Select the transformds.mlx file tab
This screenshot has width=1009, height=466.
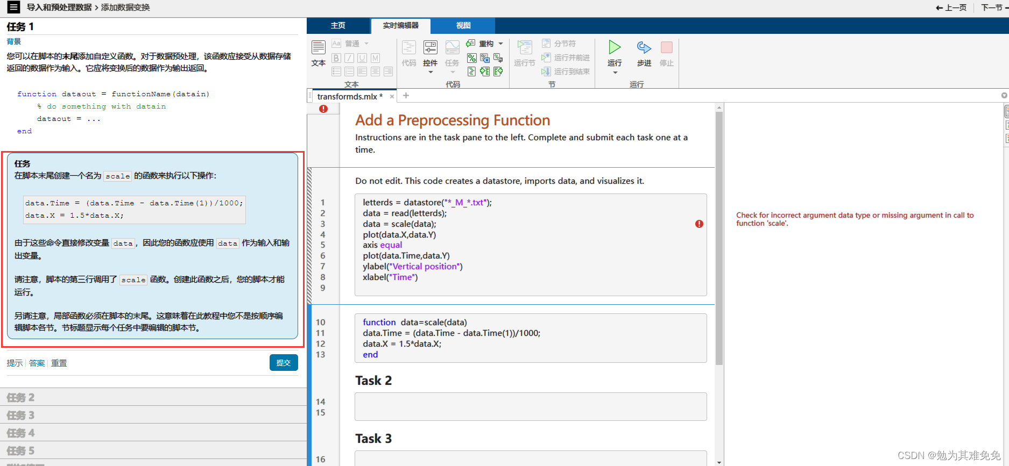point(350,96)
